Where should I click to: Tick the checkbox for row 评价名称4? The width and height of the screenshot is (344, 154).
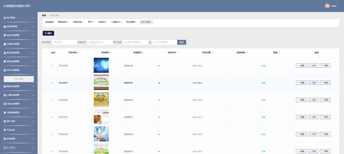coord(45,134)
